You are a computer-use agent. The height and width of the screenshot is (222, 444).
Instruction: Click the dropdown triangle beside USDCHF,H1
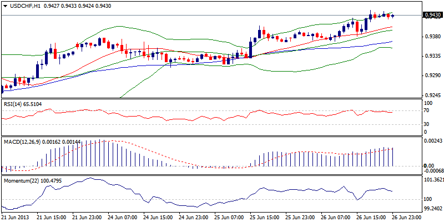6,5
